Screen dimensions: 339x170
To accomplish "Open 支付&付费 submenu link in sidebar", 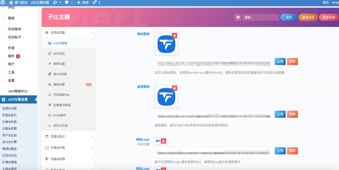I will 9,142.
